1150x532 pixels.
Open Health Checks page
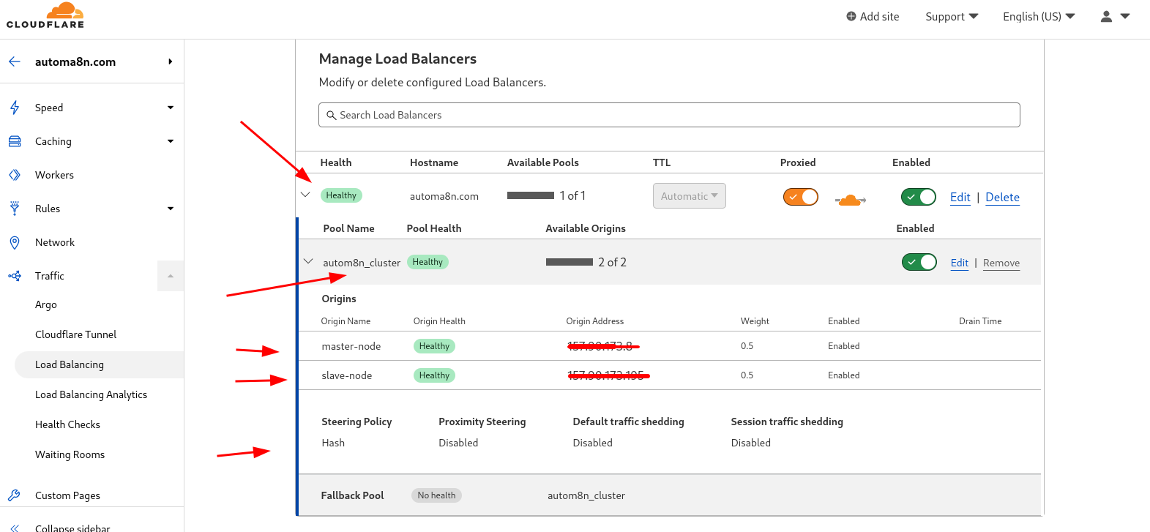[x=67, y=424]
